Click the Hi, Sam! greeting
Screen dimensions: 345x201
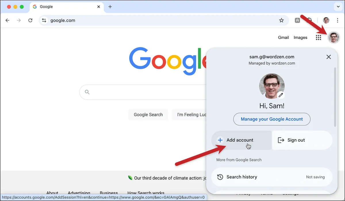click(x=272, y=106)
